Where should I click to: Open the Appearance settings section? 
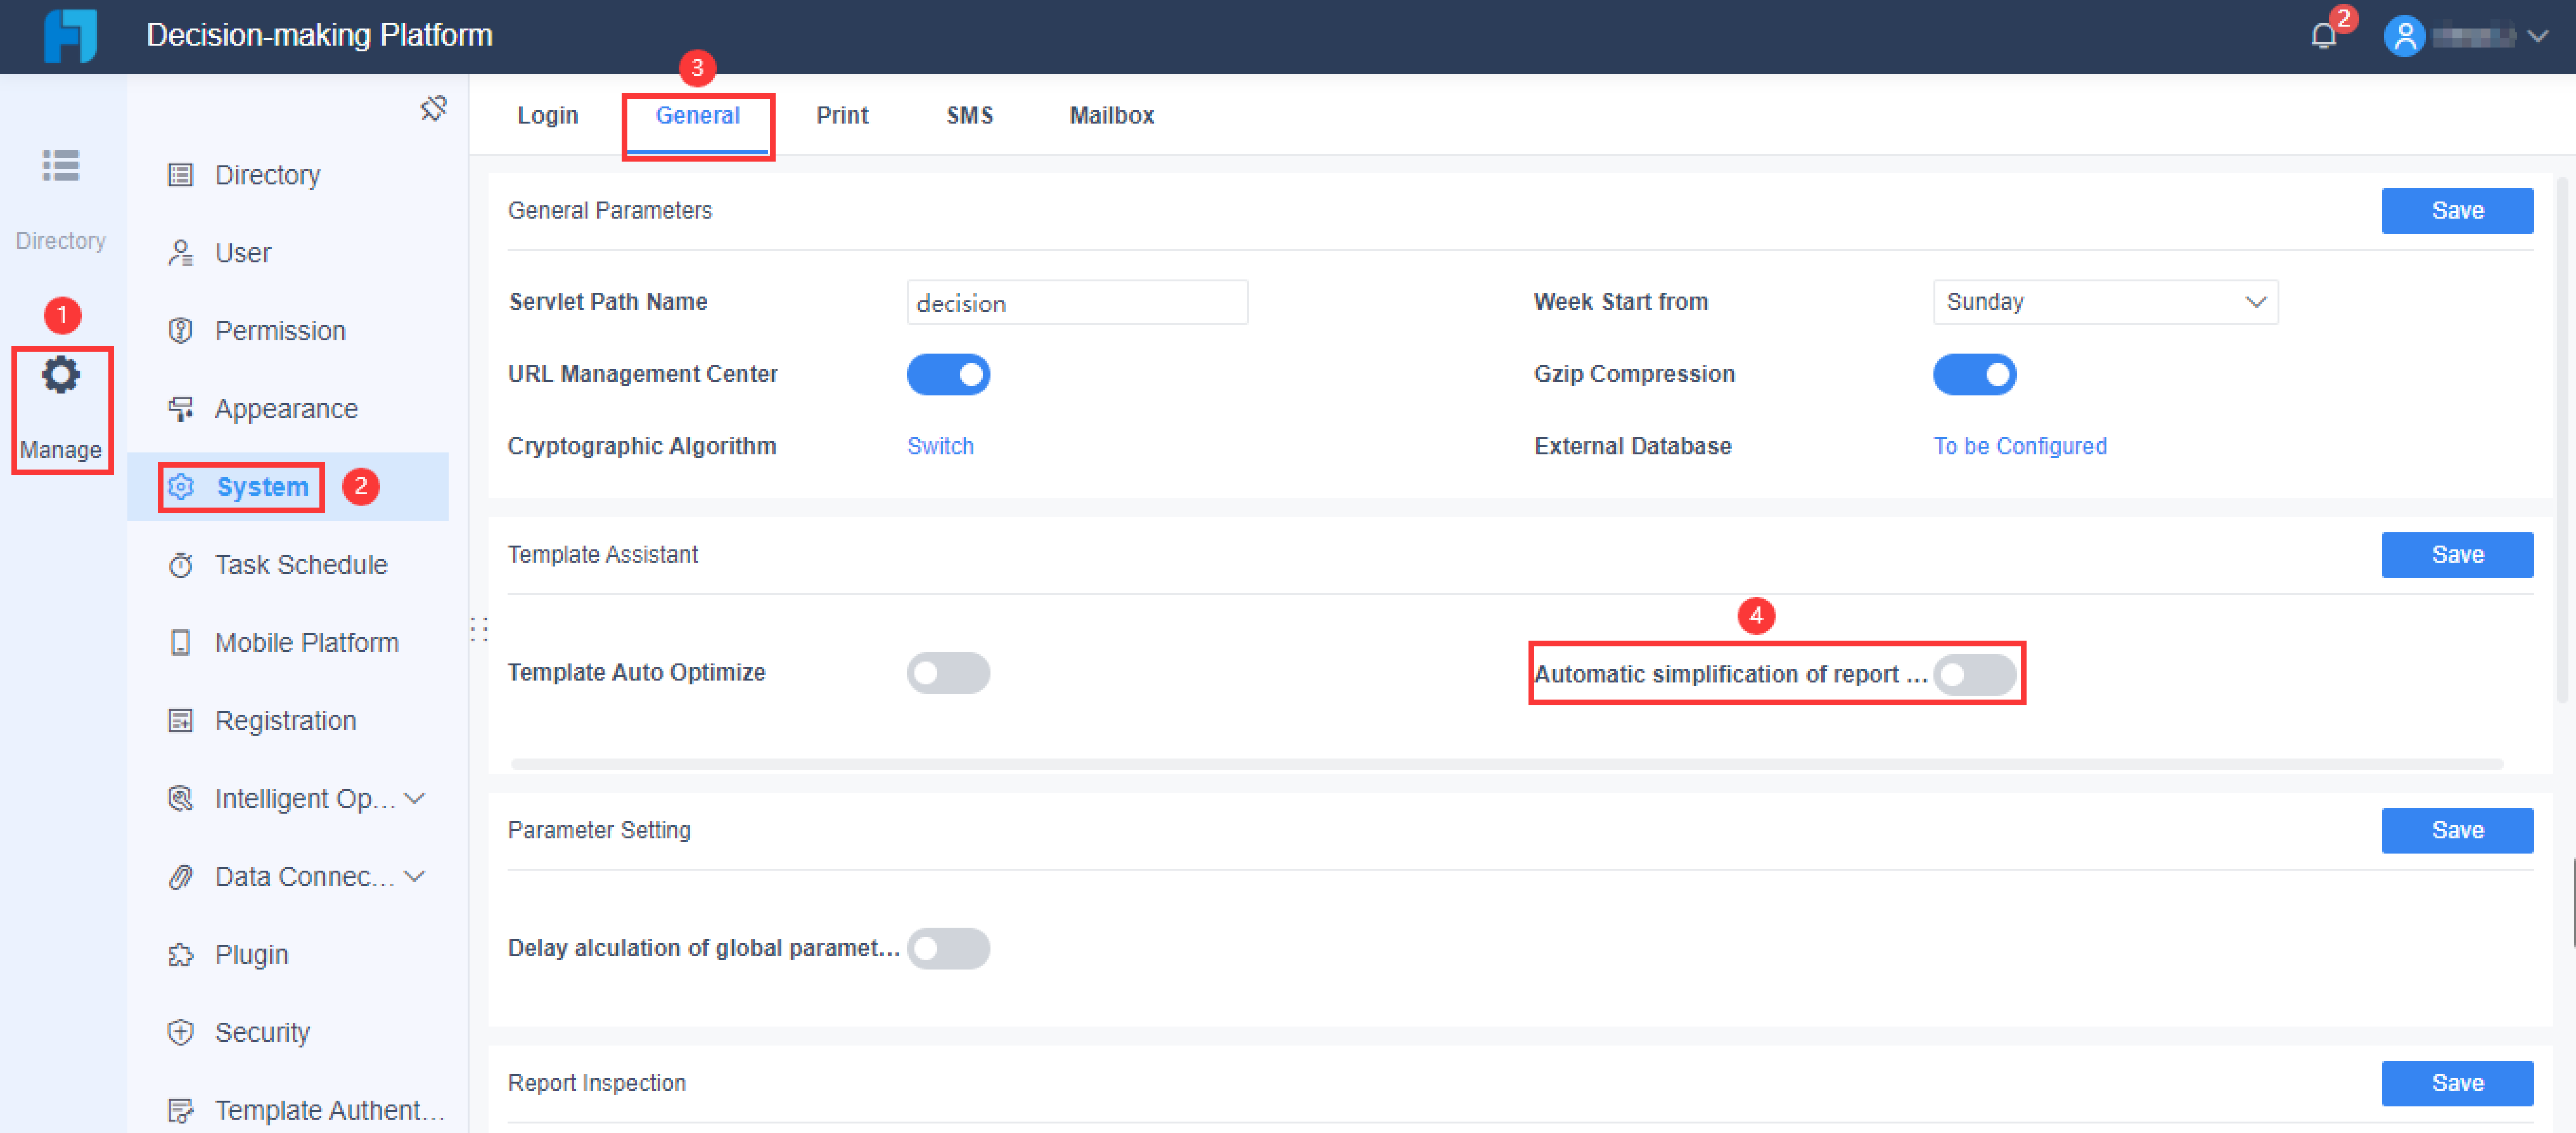(285, 408)
